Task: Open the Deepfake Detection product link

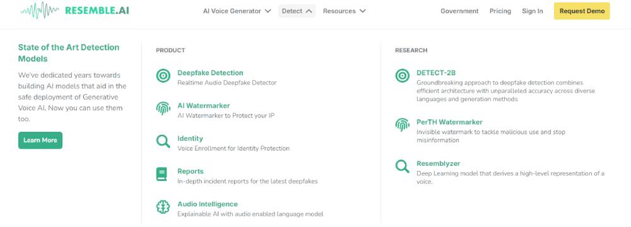Action: pyautogui.click(x=210, y=73)
